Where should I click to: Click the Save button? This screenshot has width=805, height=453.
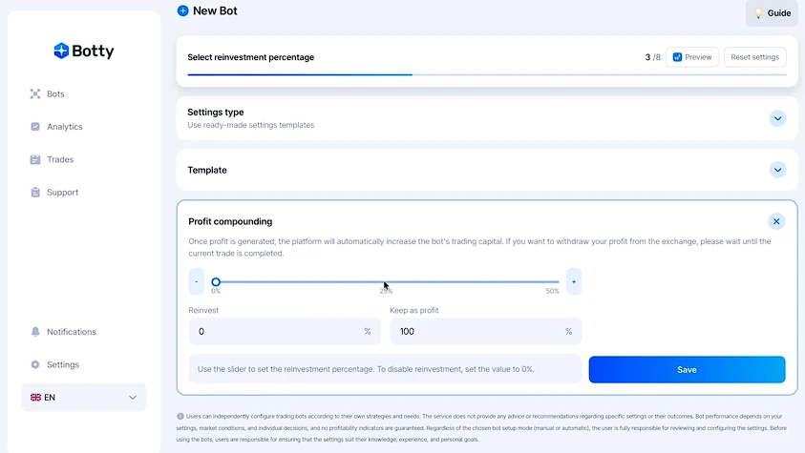[687, 369]
